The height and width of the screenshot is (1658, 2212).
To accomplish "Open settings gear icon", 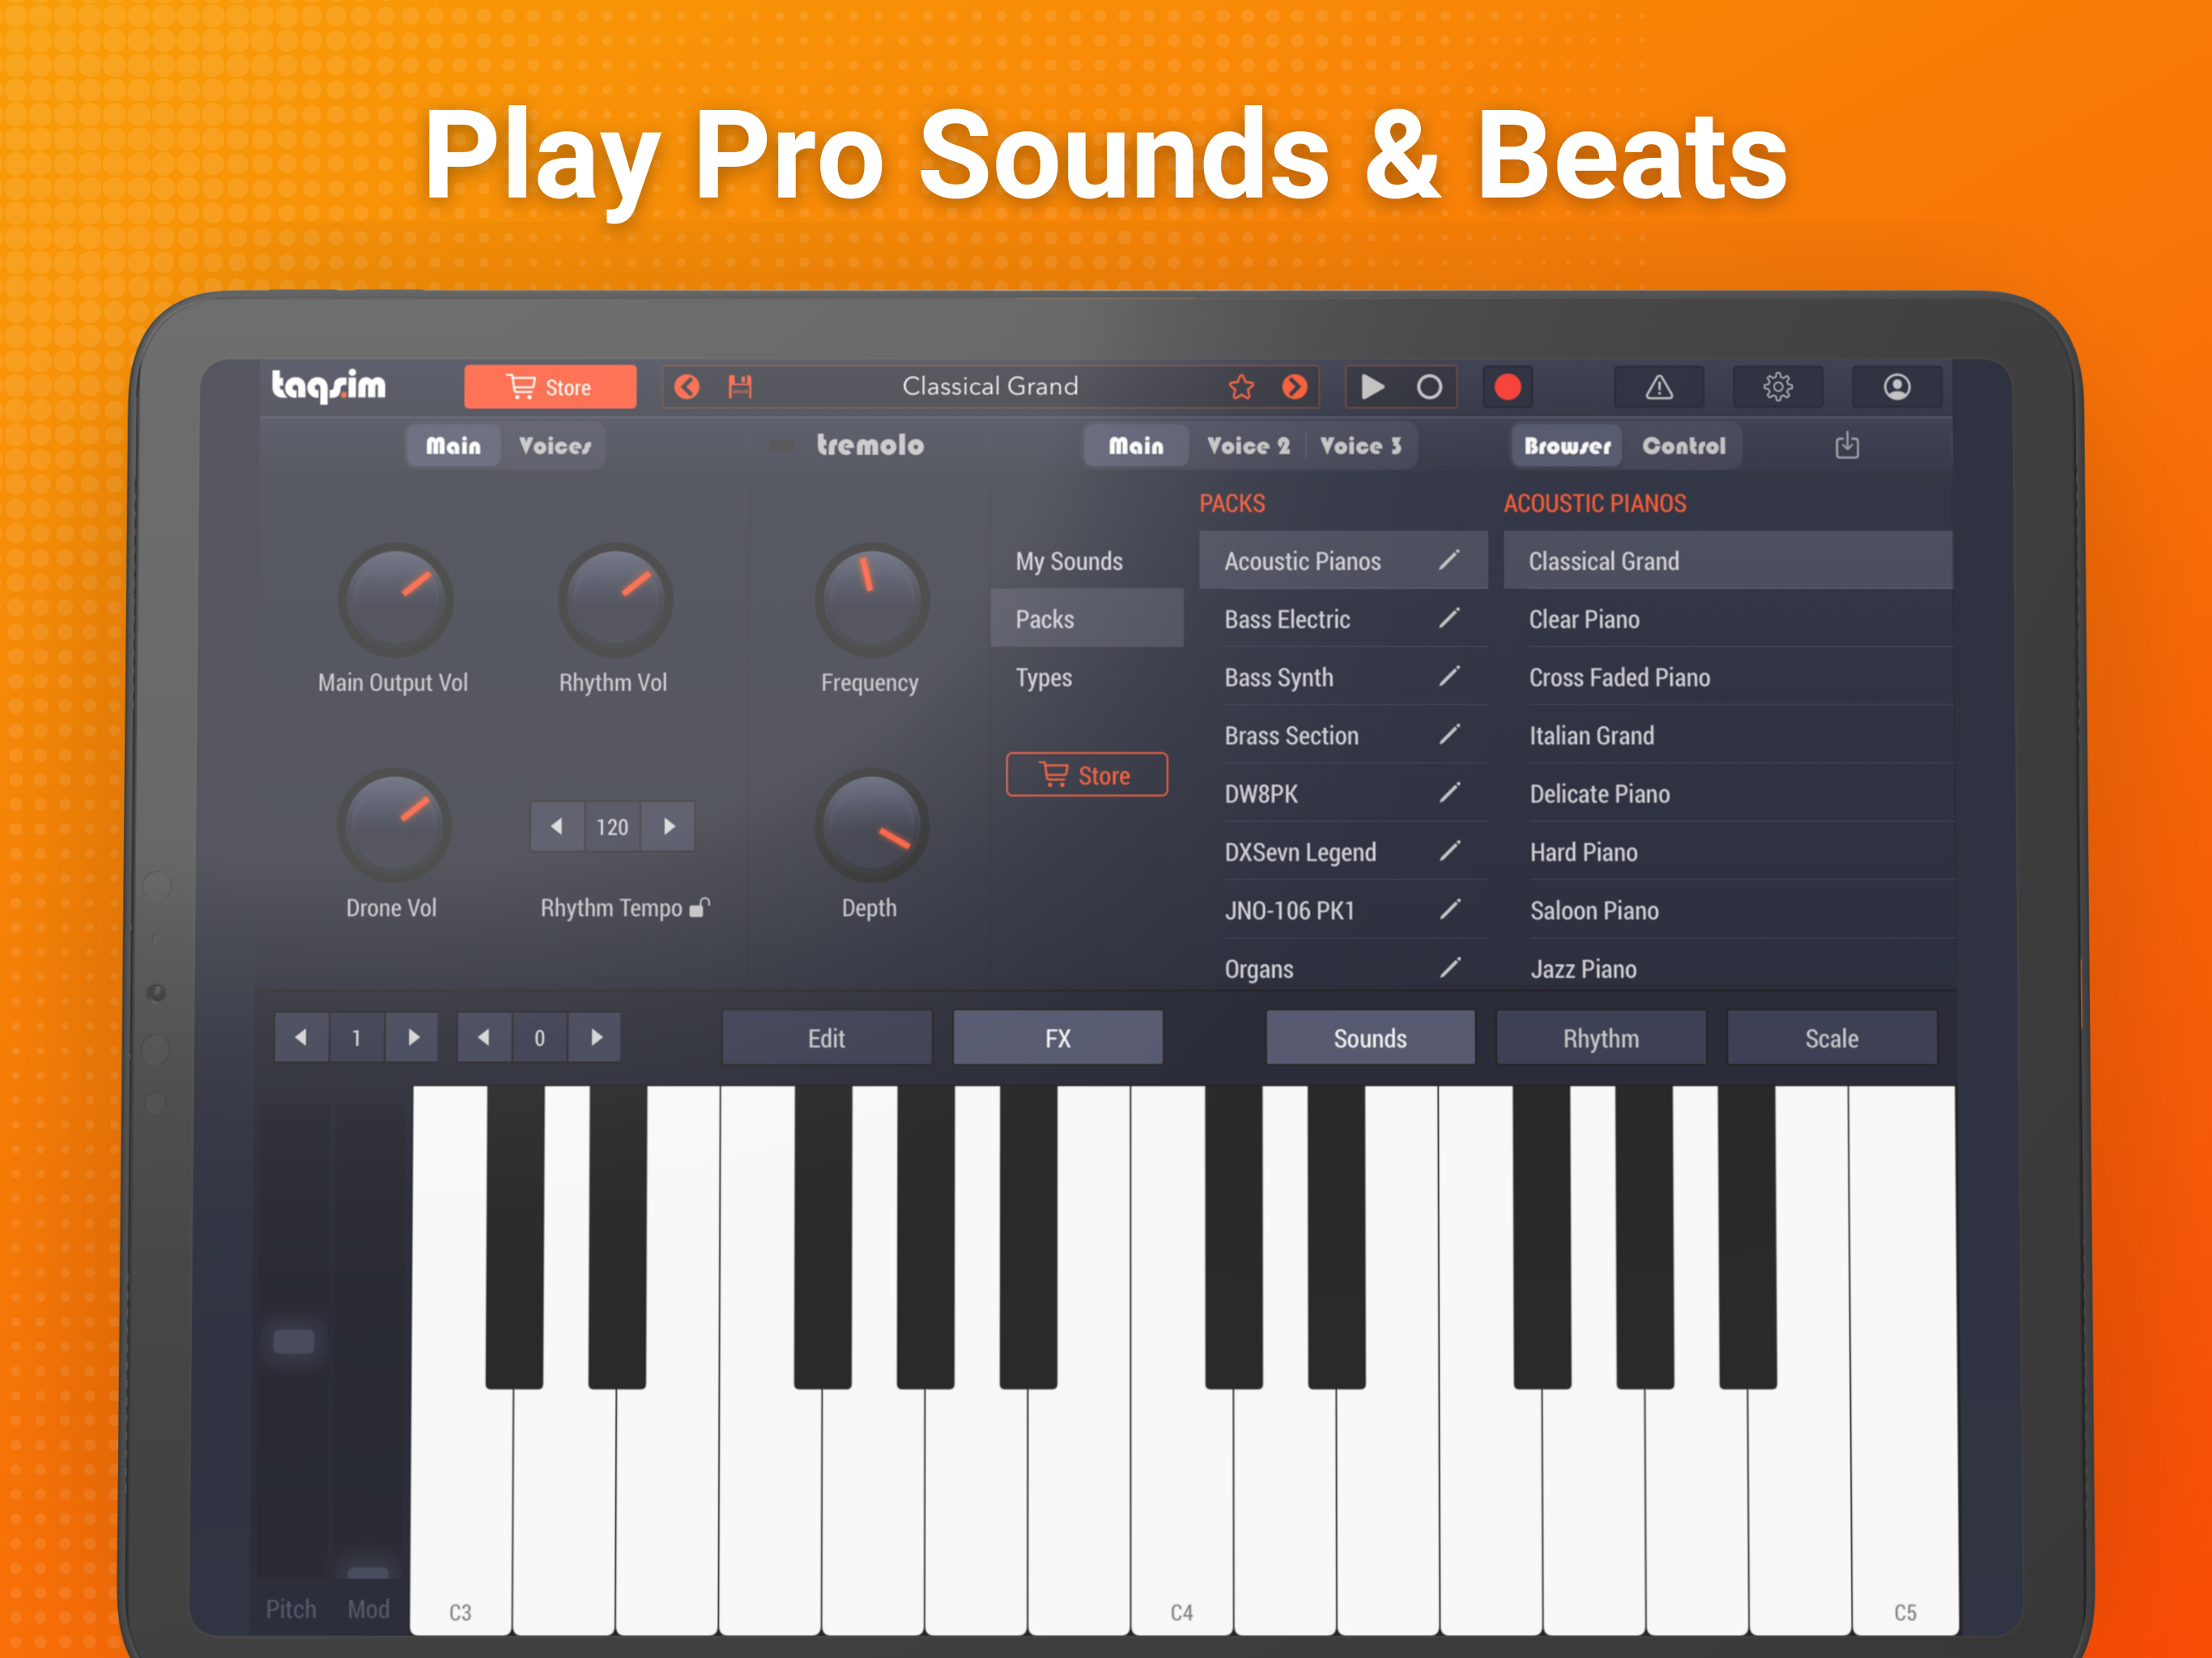I will [x=1777, y=387].
